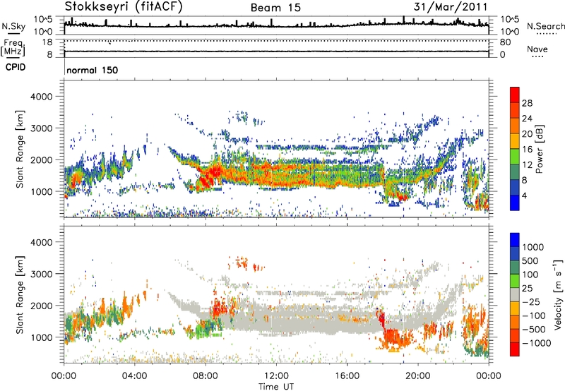The image size is (565, 391).
Task: Select the "N.Sky" legend label
Action: tap(13, 26)
